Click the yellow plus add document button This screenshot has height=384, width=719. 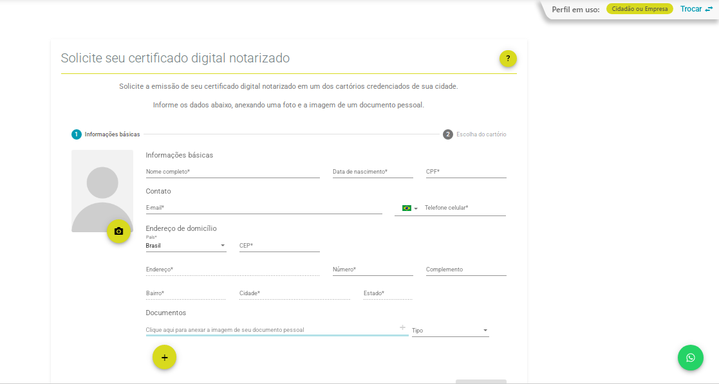(x=164, y=357)
